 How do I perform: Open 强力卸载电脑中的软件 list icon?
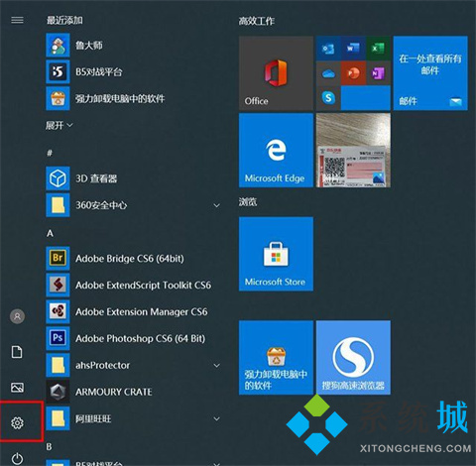coord(58,98)
